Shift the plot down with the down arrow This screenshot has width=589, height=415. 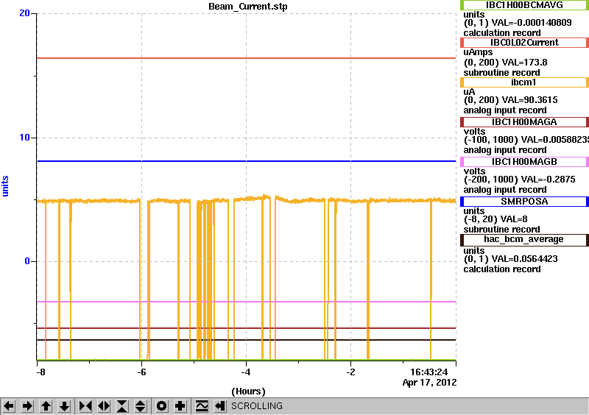[65, 406]
